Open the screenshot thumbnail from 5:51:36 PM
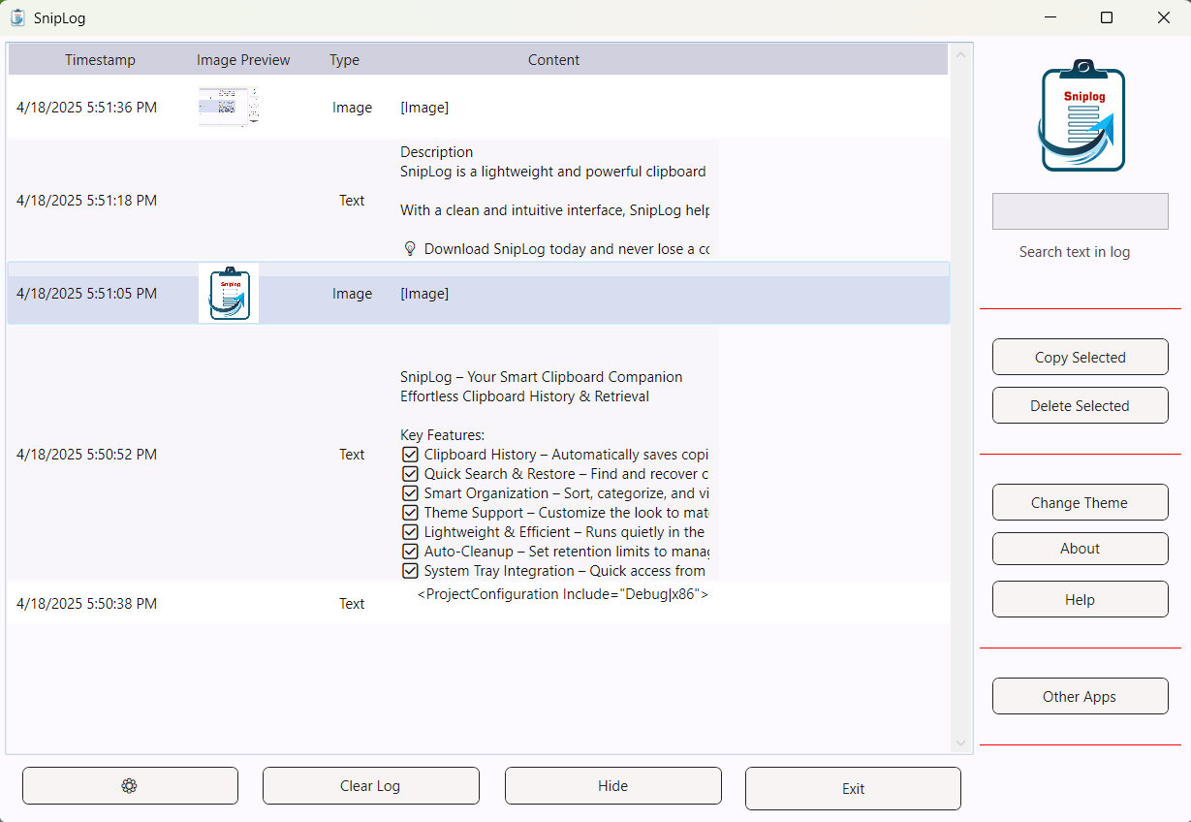Screen dimensions: 1191x822 [229, 107]
